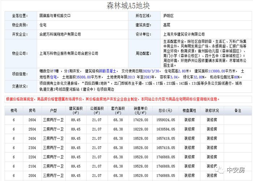Click delivery date value 2020/3/30

pyautogui.click(x=151, y=71)
